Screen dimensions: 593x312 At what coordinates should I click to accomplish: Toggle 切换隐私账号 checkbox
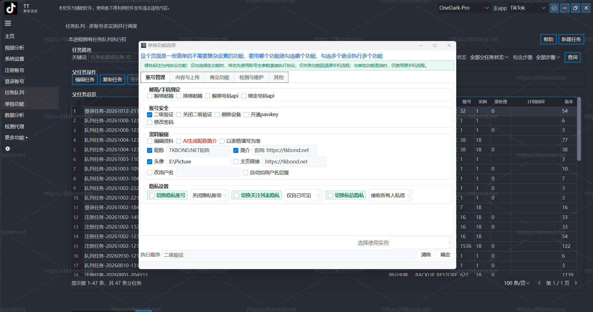click(152, 196)
